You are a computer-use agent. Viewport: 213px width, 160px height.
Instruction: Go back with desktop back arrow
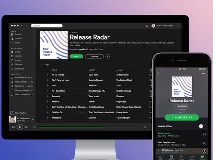point(22,26)
